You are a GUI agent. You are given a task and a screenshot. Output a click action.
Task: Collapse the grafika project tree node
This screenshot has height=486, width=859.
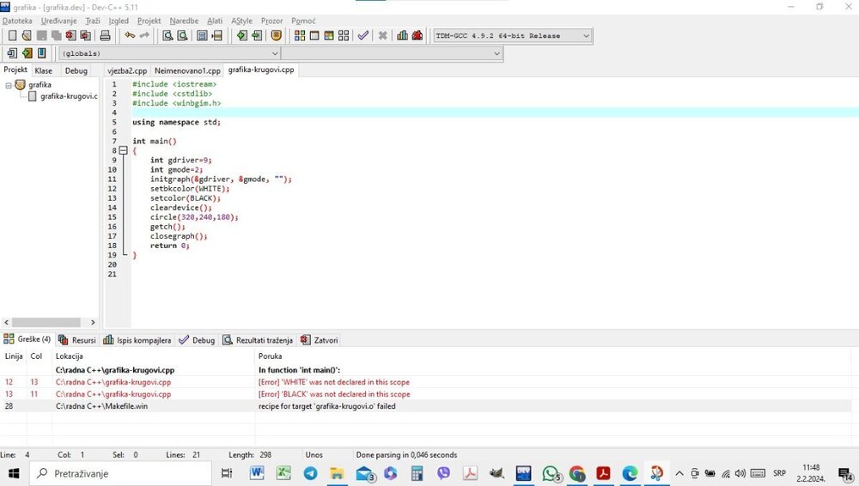[9, 85]
